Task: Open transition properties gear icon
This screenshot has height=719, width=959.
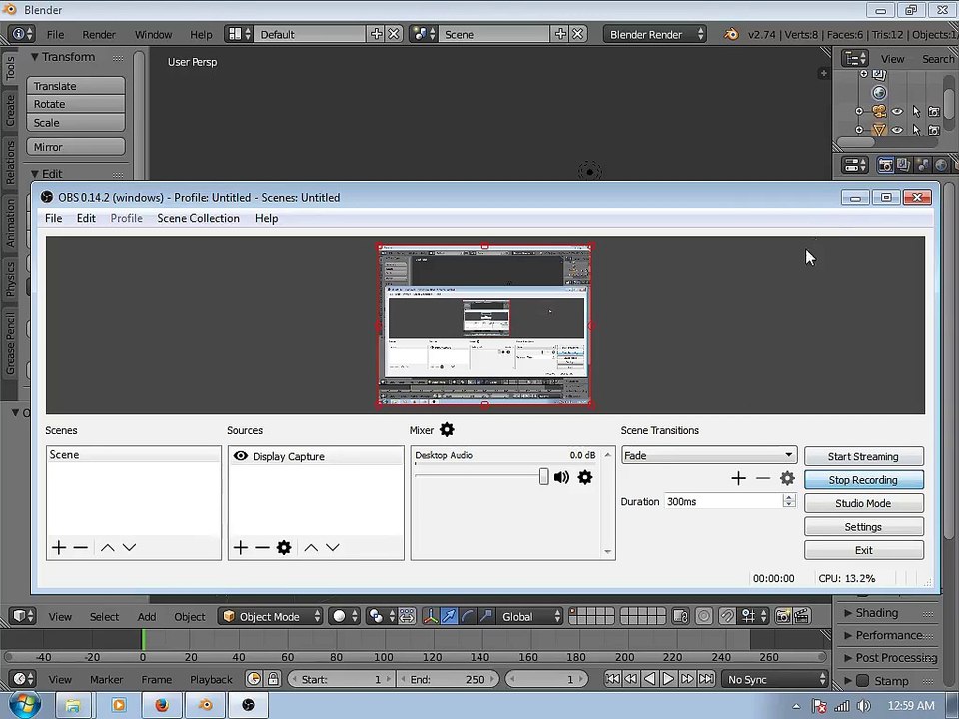Action: coord(788,478)
